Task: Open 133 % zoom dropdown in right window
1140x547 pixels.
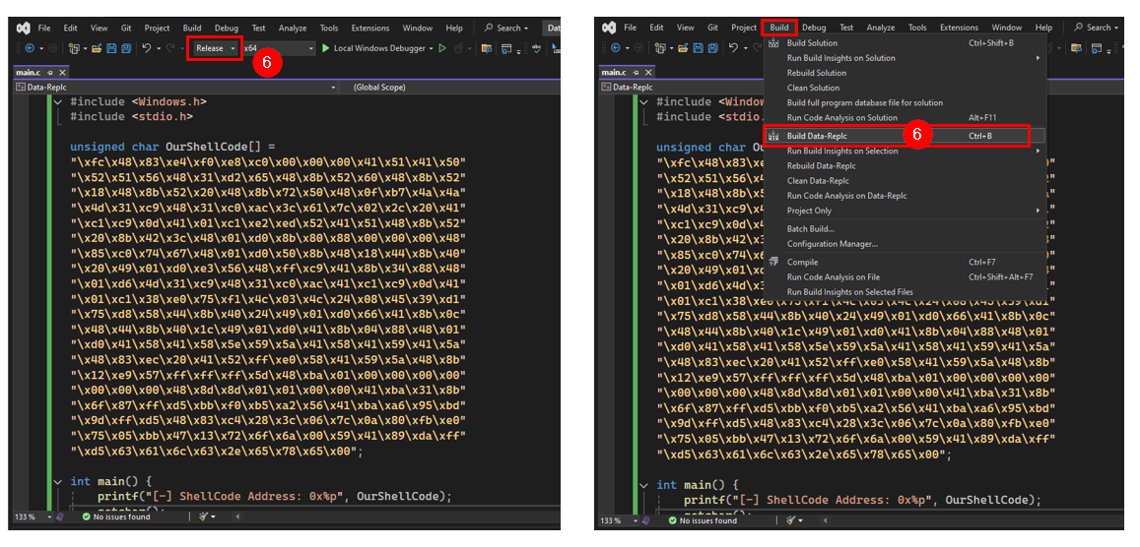Action: [x=620, y=520]
